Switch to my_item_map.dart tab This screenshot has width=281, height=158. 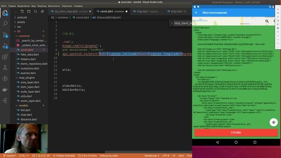coord(71,11)
